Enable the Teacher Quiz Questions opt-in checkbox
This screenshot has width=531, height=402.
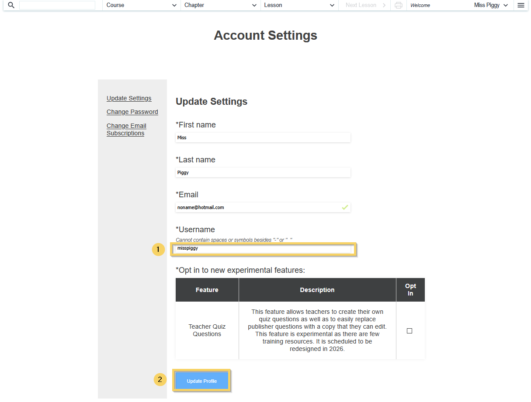point(410,331)
